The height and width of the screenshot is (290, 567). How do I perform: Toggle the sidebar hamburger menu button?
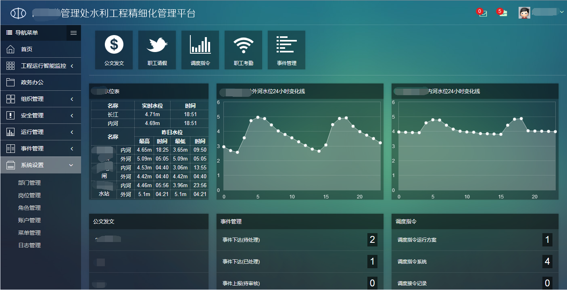[73, 33]
